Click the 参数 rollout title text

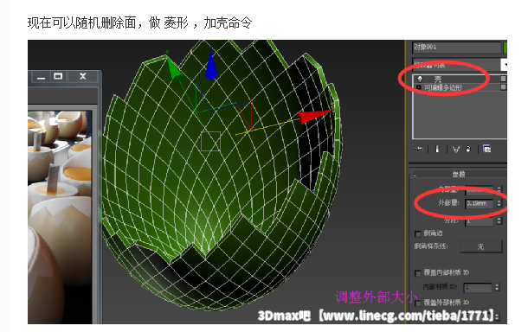click(459, 175)
